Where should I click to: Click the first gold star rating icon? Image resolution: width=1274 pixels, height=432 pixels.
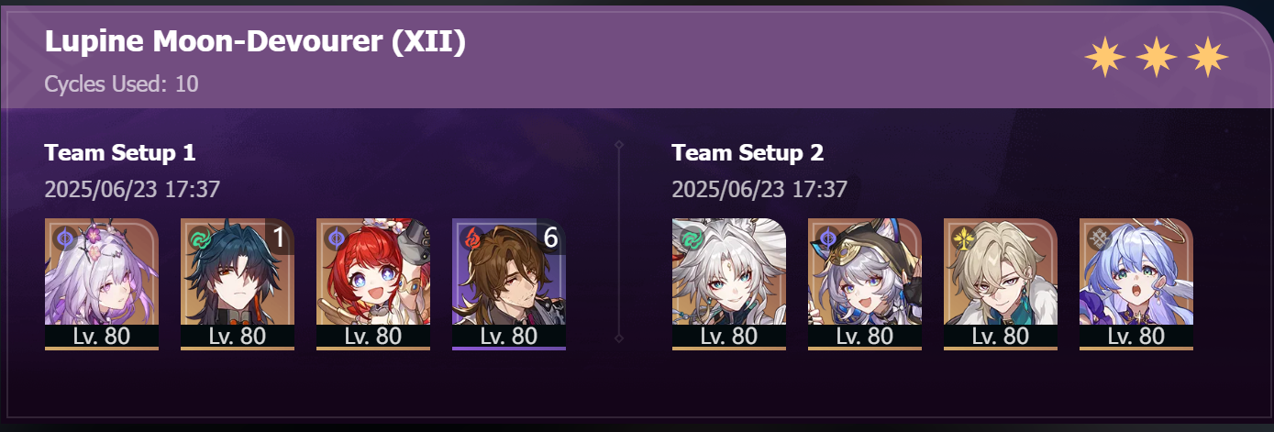click(1105, 59)
